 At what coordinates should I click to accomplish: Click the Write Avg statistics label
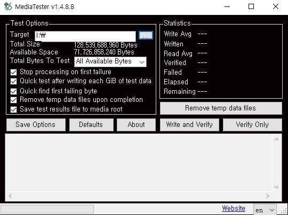[178, 34]
